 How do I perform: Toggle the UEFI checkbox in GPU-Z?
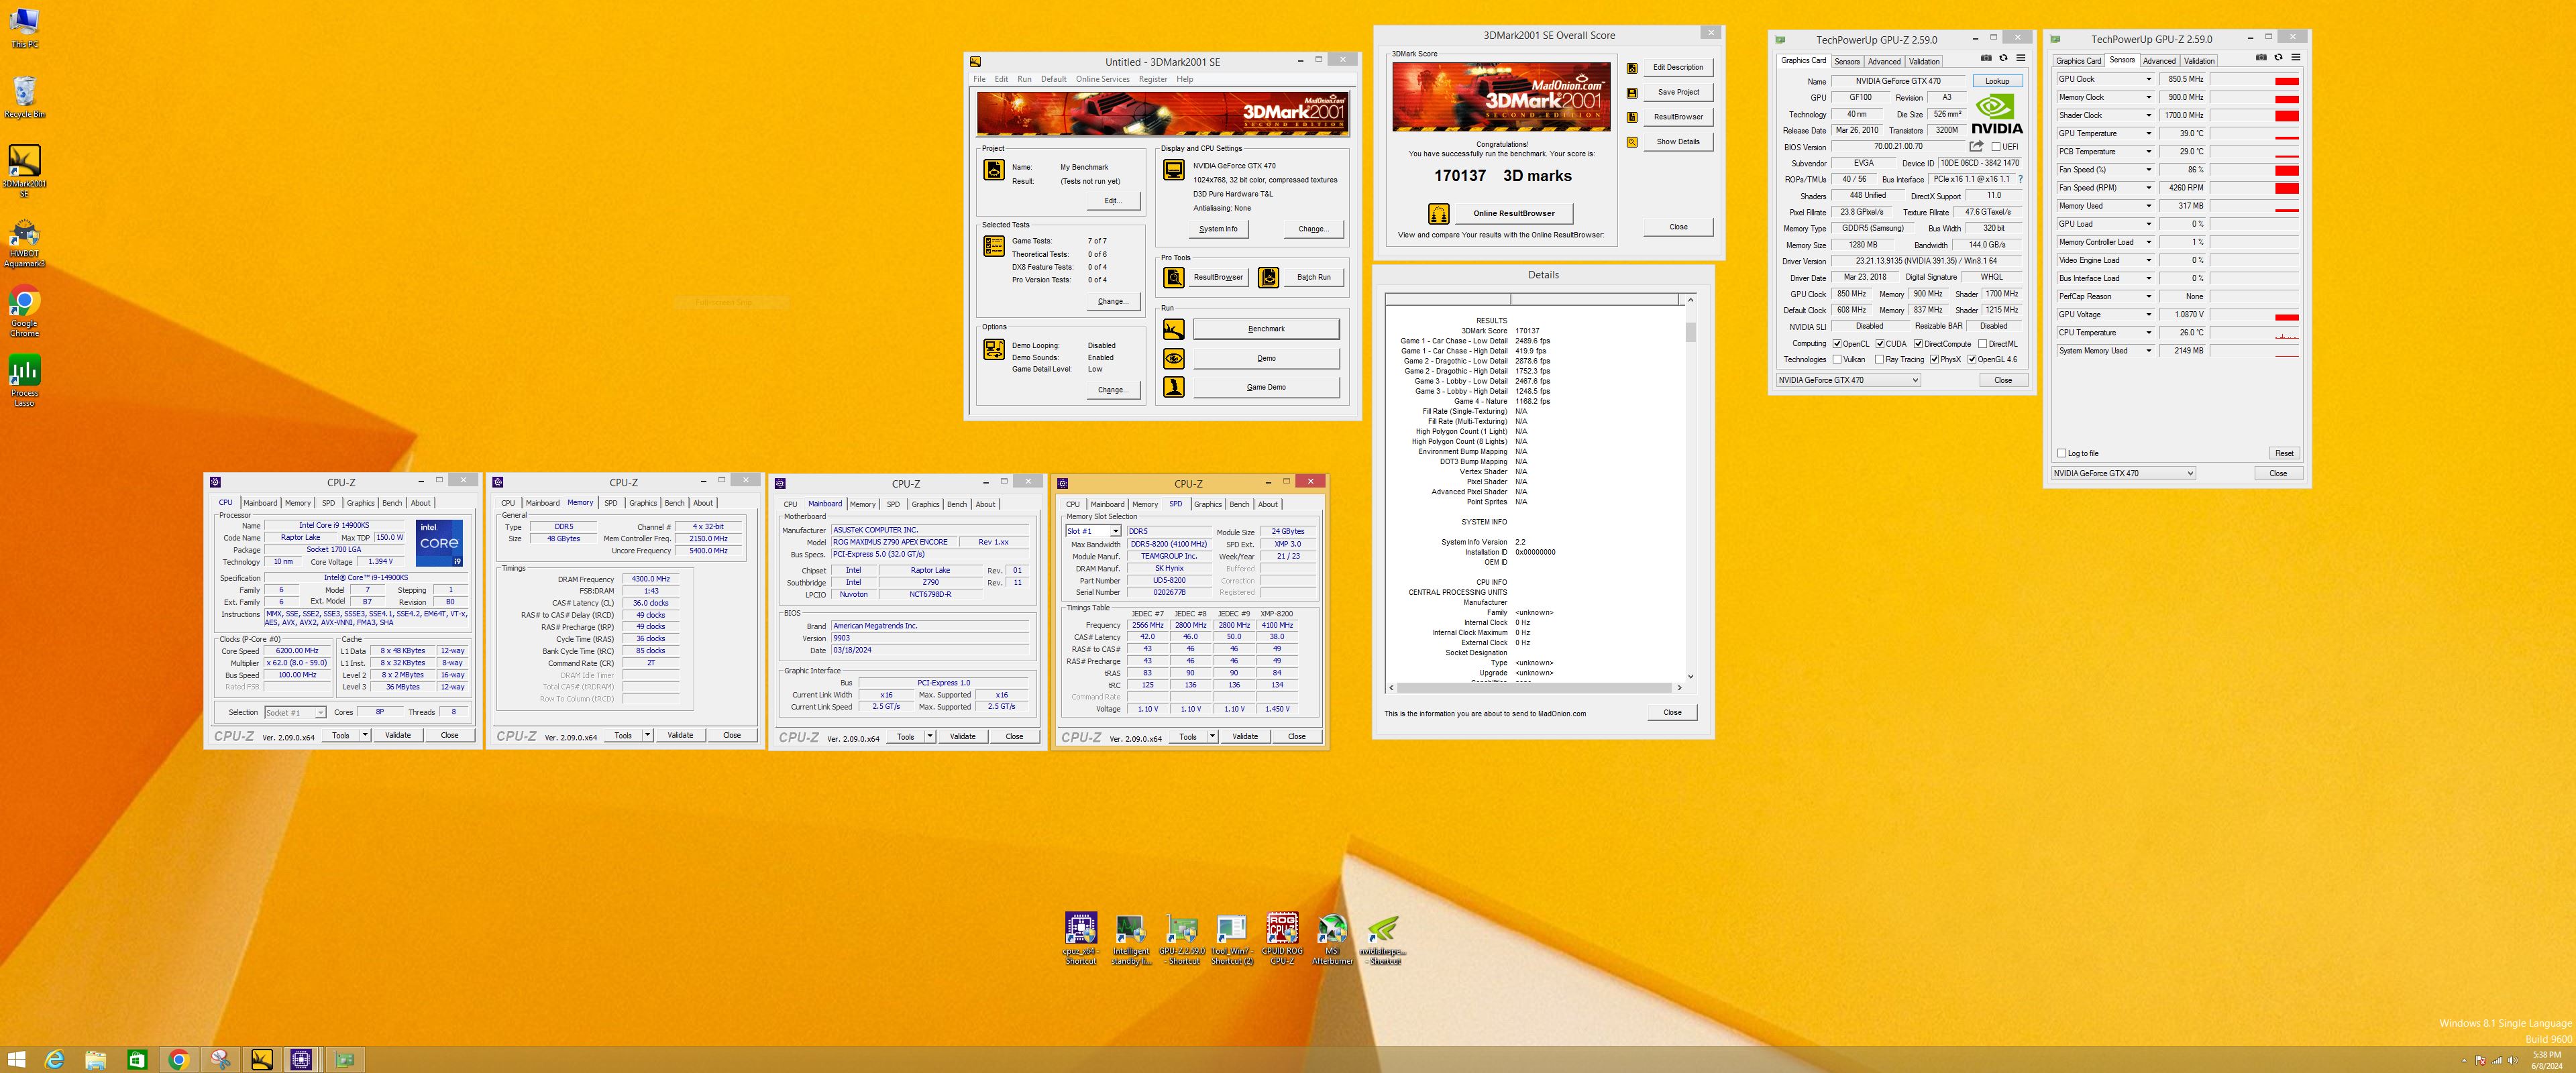(1995, 147)
